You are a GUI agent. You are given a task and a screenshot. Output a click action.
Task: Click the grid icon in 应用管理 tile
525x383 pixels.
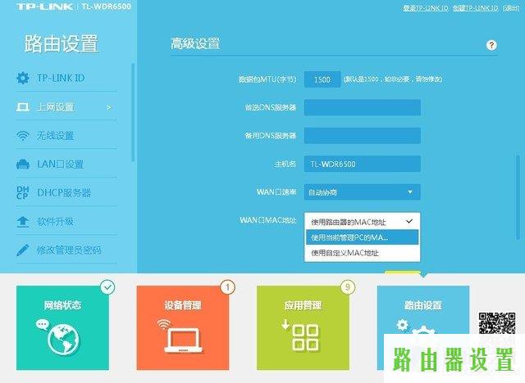click(x=305, y=338)
